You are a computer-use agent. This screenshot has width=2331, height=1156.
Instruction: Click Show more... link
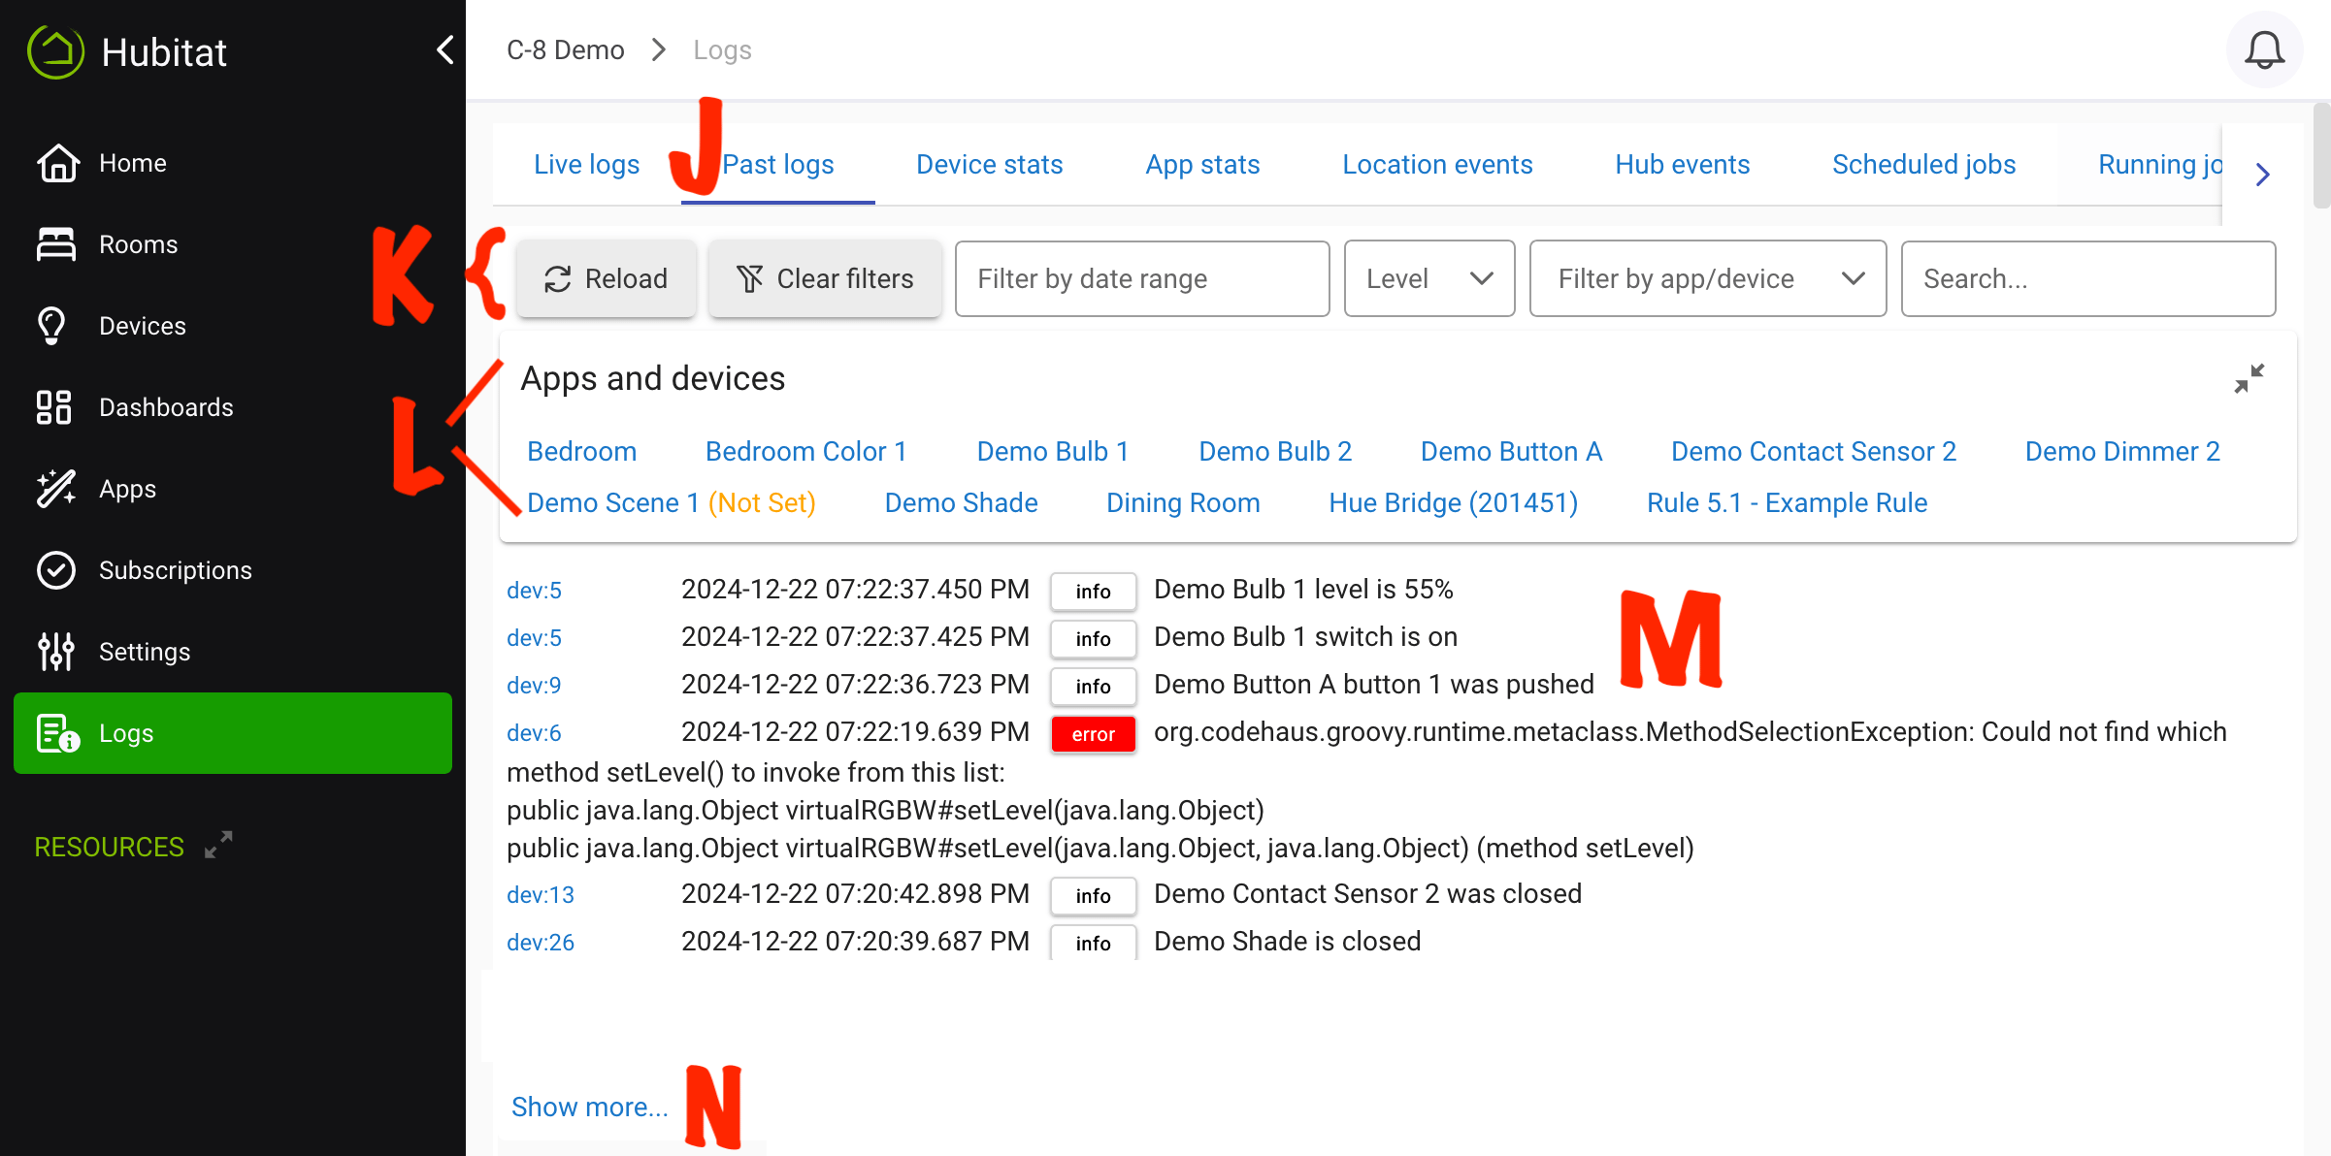click(590, 1108)
